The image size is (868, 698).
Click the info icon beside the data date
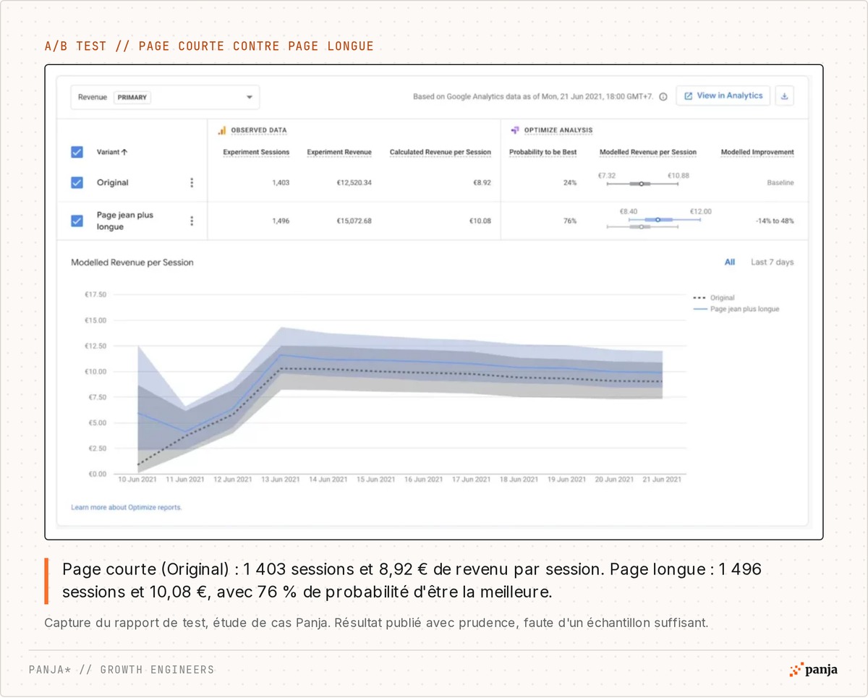click(663, 97)
